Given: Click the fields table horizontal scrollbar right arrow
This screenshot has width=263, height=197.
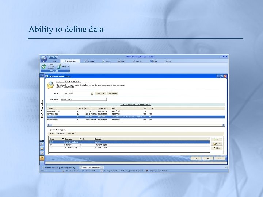Looking at the screenshot, I should click(x=223, y=125).
